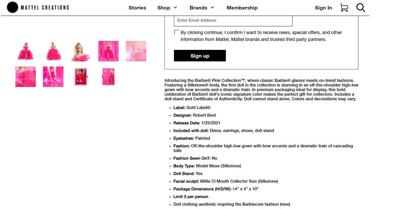Select the Membership menu item
Image resolution: width=419 pixels, height=209 pixels.
tap(242, 7)
